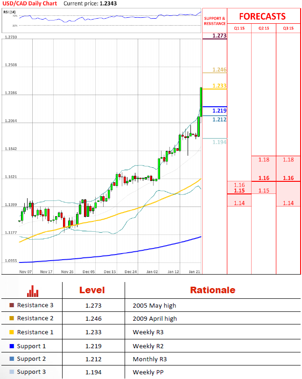Image resolution: width=302 pixels, height=379 pixels.
Task: Click the 1.1621 price axis label
Action: tap(11, 177)
